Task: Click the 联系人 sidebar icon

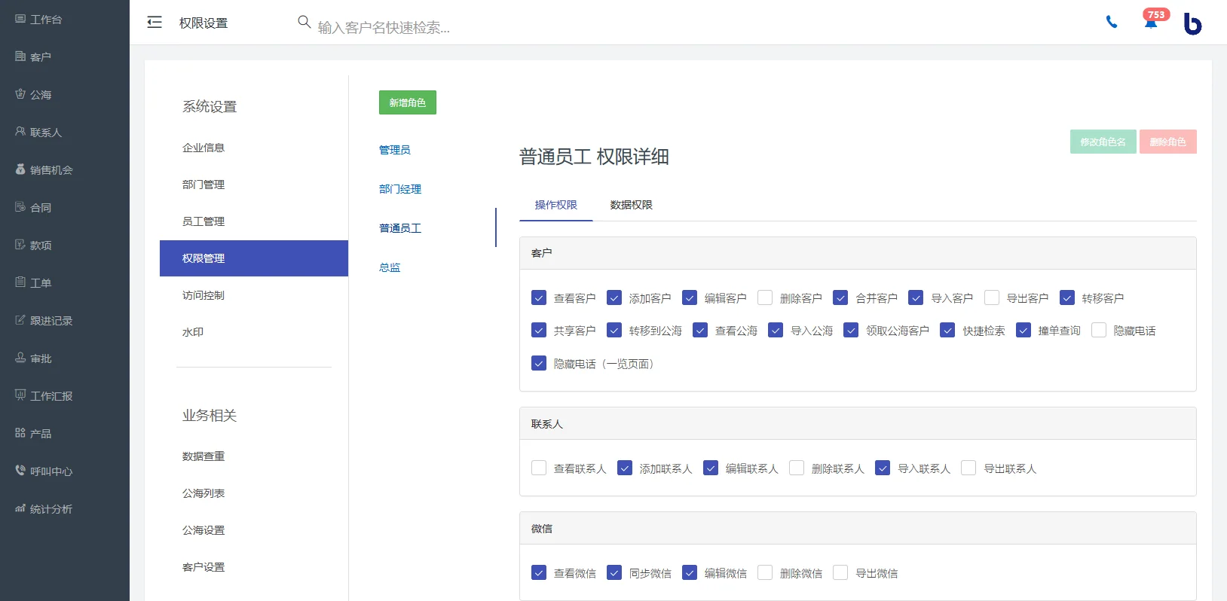Action: click(x=20, y=132)
